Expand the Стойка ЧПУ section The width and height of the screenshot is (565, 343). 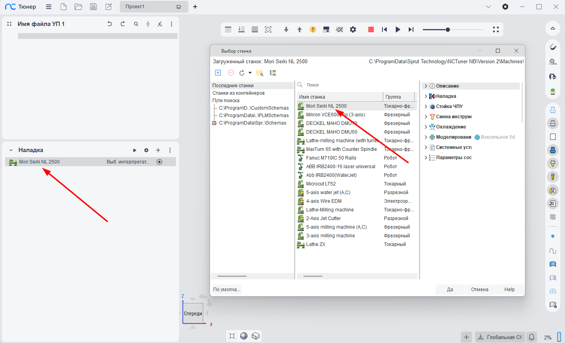pyautogui.click(x=426, y=106)
